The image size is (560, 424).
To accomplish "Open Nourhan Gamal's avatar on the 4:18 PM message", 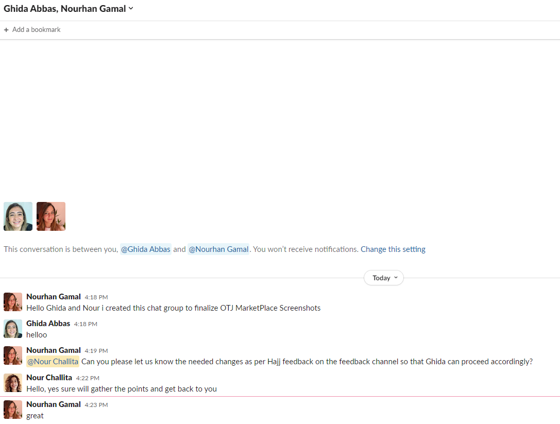I will pyautogui.click(x=13, y=302).
